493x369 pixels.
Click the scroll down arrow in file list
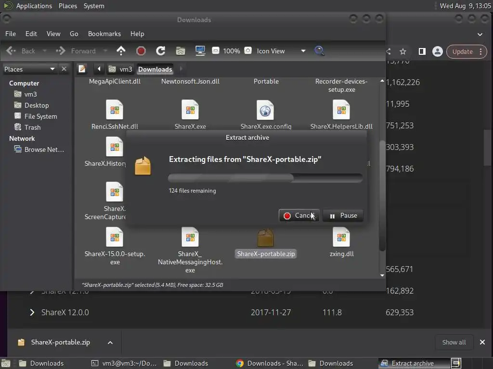(382, 275)
